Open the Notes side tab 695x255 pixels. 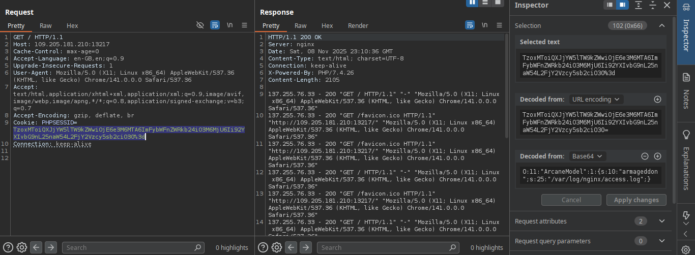(686, 90)
